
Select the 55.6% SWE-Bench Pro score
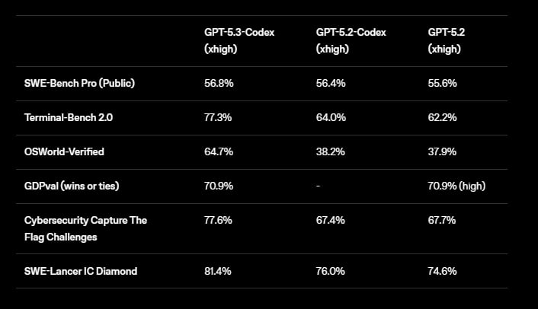click(x=442, y=83)
